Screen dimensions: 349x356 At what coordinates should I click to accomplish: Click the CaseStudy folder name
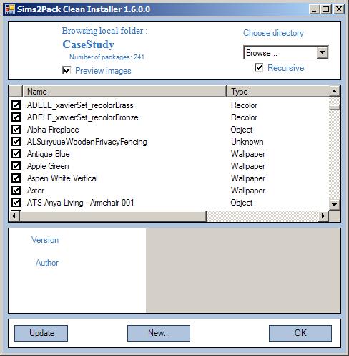(89, 44)
